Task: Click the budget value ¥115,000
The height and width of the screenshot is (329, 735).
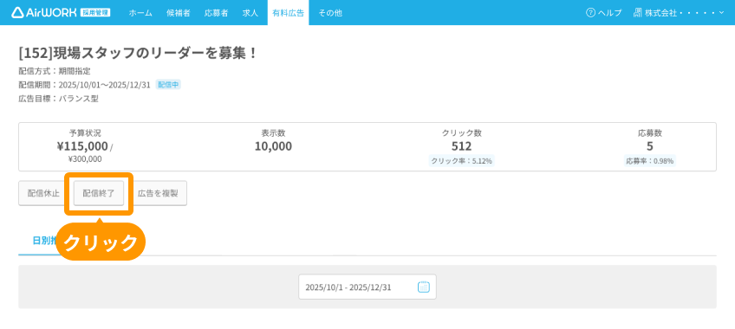Action: click(82, 146)
